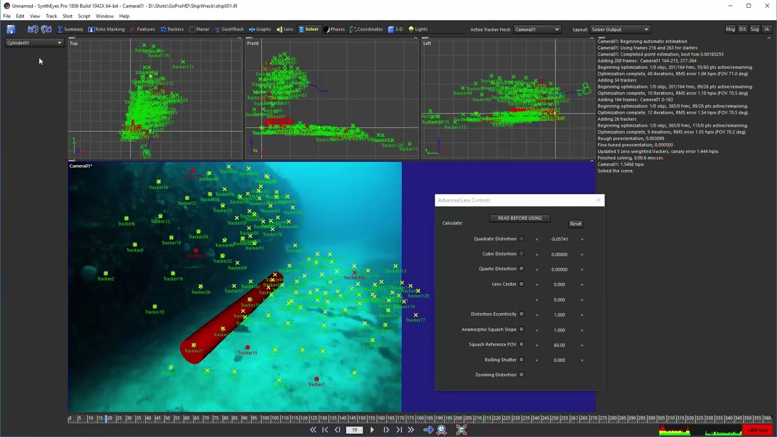Open the Window menu
This screenshot has width=777, height=437.
click(104, 16)
